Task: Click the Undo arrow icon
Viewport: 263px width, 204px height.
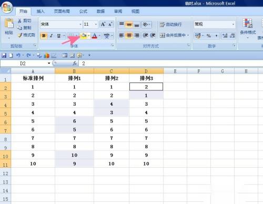Action: [x=18, y=56]
